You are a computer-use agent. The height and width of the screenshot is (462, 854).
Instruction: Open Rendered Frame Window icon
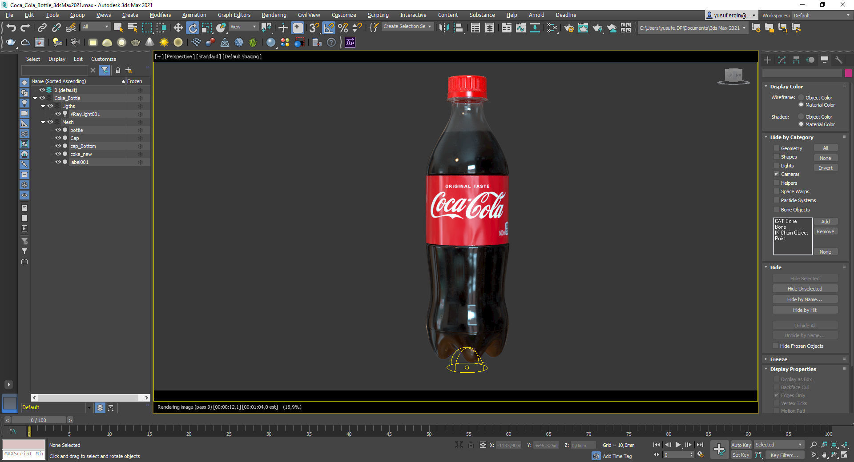click(x=583, y=28)
